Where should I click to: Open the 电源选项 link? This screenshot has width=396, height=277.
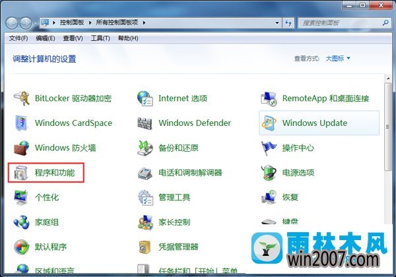point(298,173)
